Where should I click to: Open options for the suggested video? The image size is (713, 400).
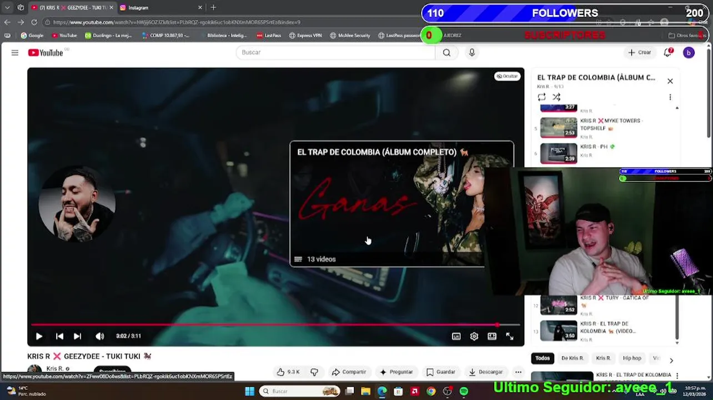(677, 376)
